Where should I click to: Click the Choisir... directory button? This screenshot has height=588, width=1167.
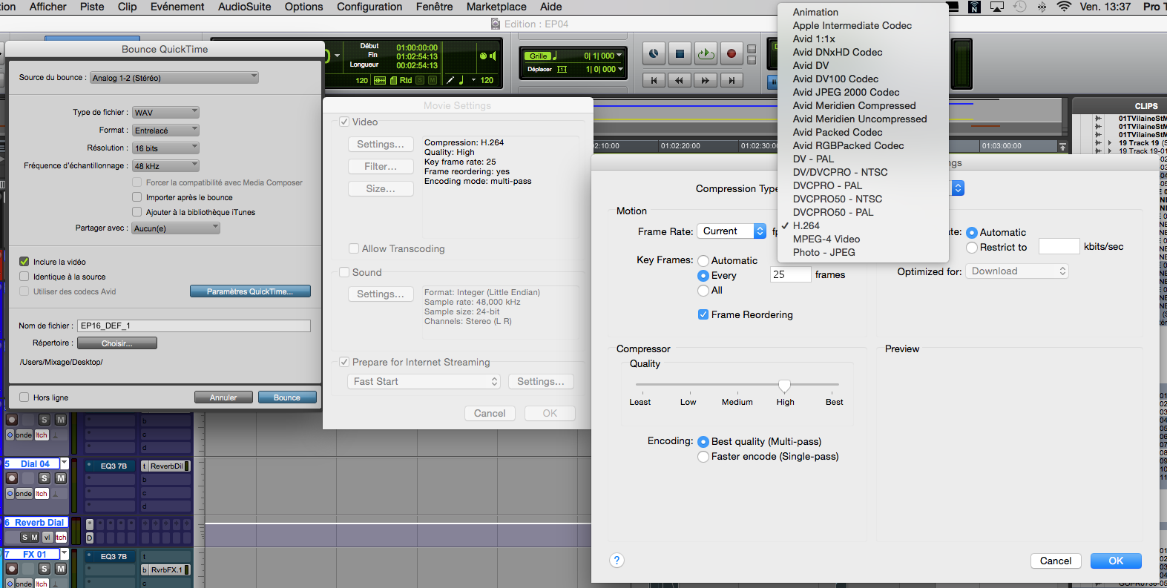click(x=117, y=343)
